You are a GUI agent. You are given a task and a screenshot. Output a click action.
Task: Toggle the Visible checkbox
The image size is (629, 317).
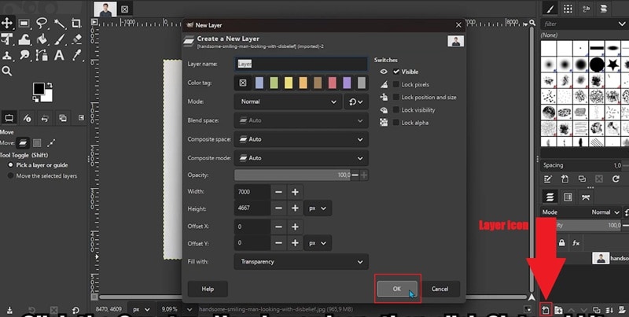396,72
